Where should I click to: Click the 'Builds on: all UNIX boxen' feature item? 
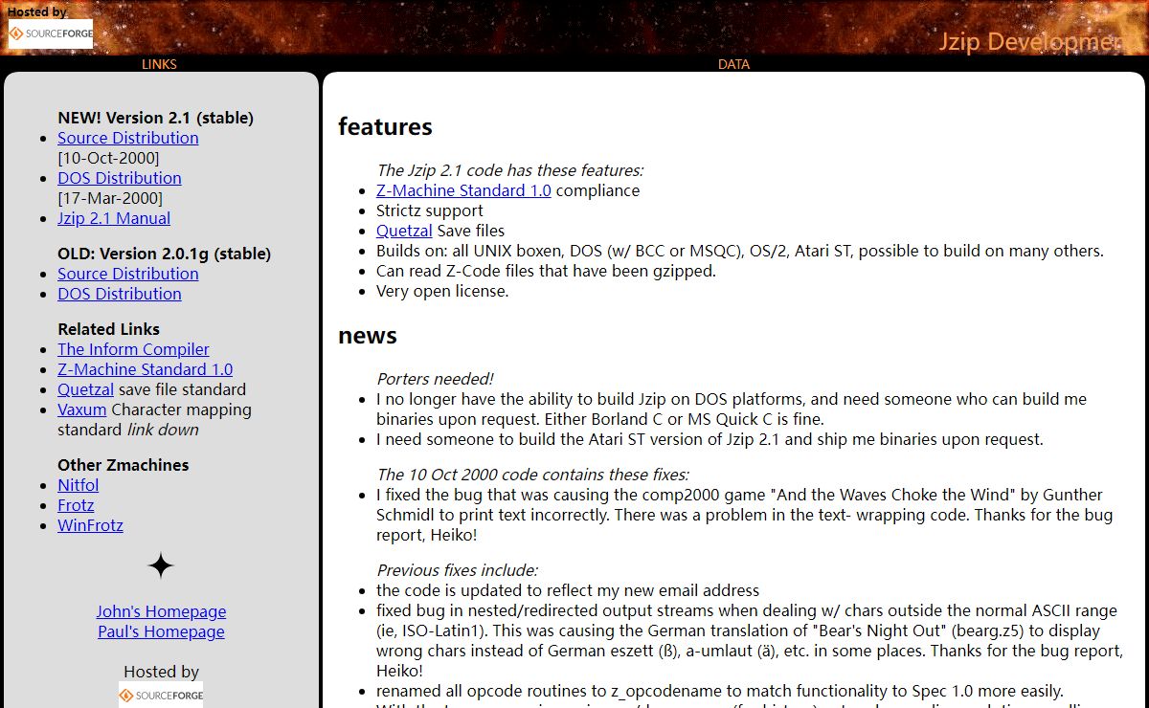[x=740, y=251]
